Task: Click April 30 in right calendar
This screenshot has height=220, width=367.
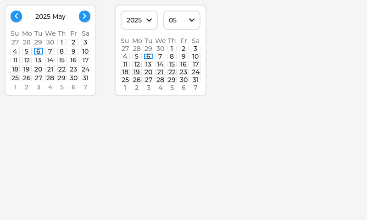Action: (x=160, y=49)
